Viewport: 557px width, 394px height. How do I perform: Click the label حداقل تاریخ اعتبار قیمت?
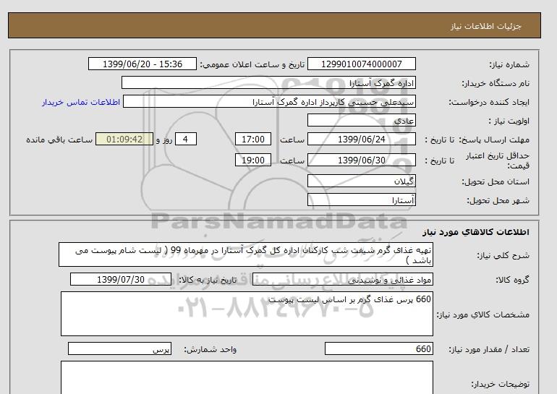click(498, 160)
